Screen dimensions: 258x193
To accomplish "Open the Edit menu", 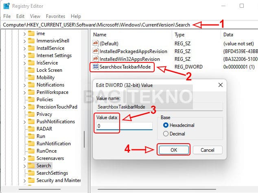I will 20,16.
